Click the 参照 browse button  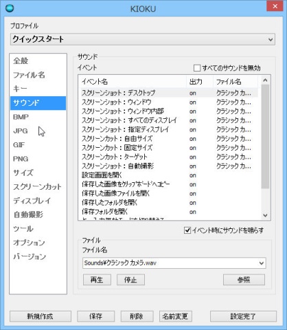[x=244, y=280]
